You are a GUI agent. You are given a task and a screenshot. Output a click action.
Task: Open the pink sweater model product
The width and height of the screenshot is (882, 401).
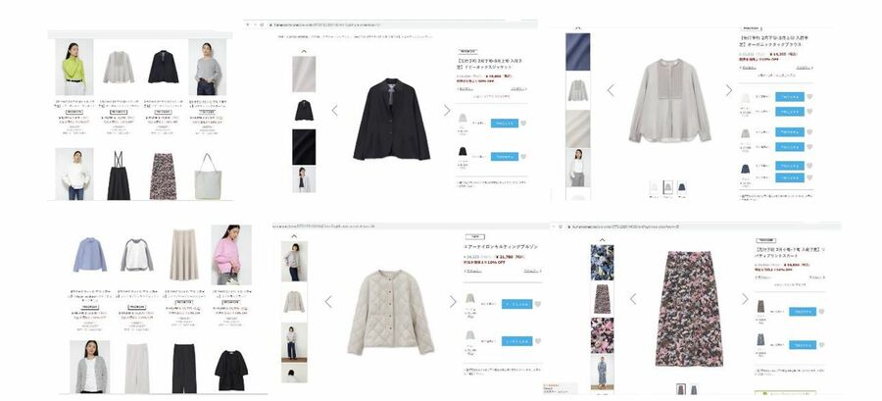tap(231, 255)
